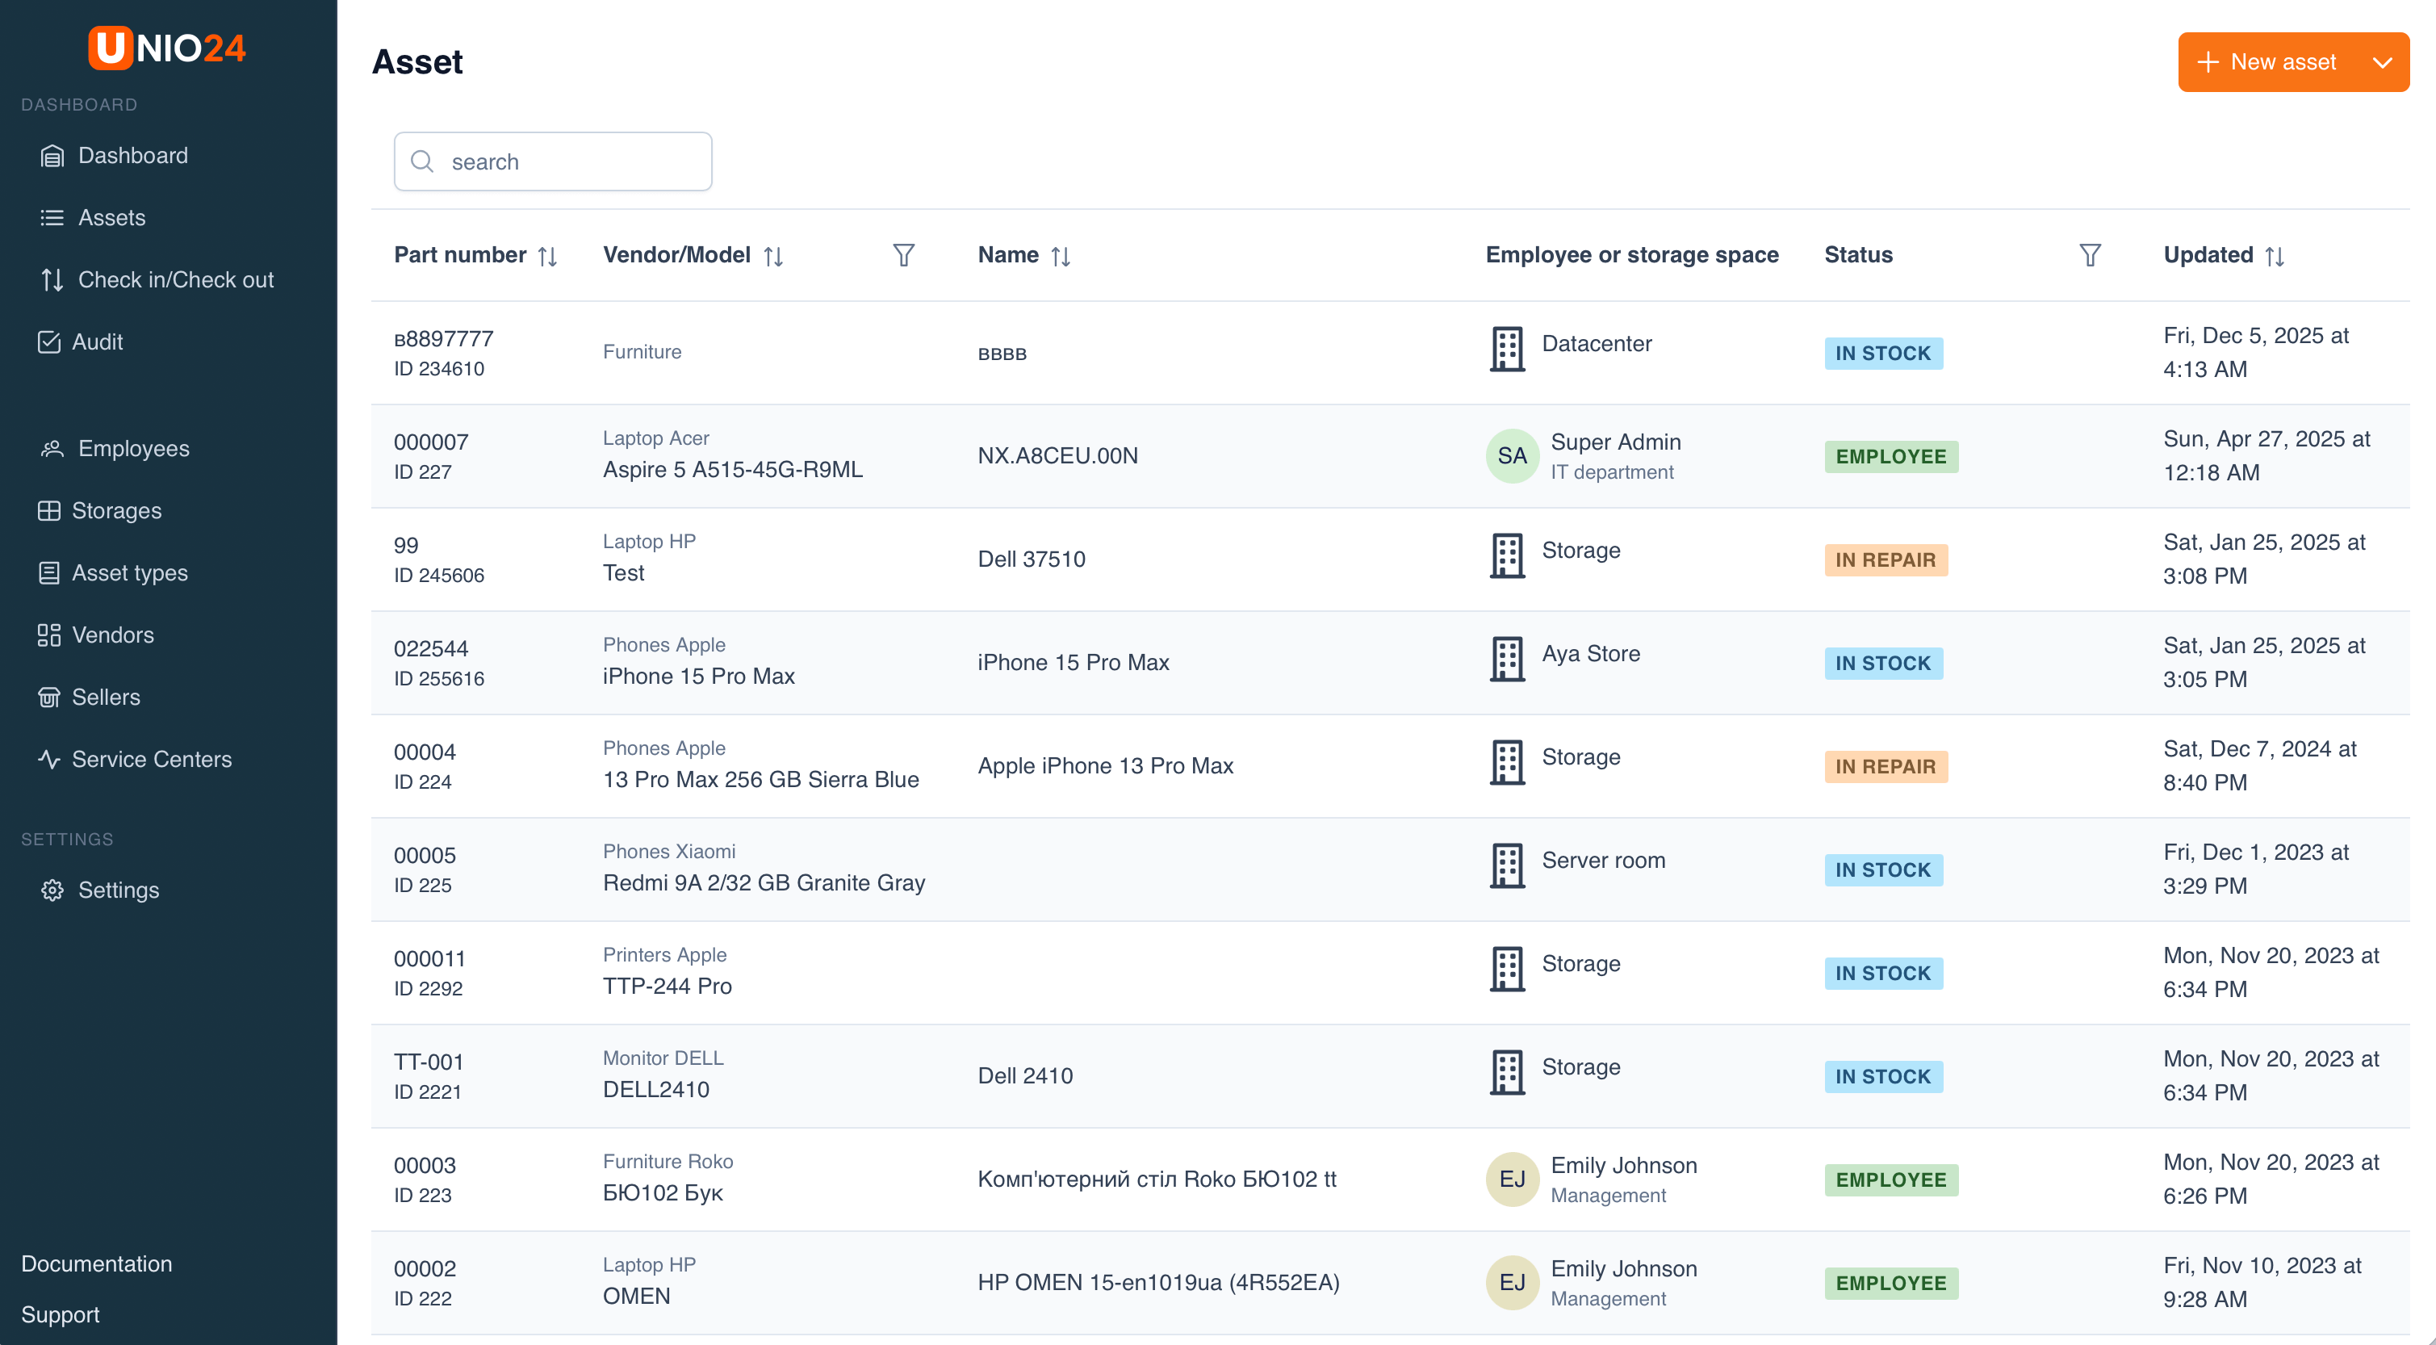Toggle sort order on the Name column

pos(1060,257)
